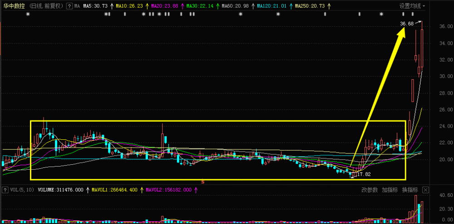The image size is (454, 224).
Task: Open the MA indicator help question-mark icon
Action: point(69,6)
